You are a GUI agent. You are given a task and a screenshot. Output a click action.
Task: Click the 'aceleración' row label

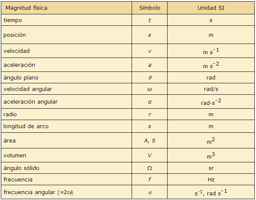click(19, 65)
